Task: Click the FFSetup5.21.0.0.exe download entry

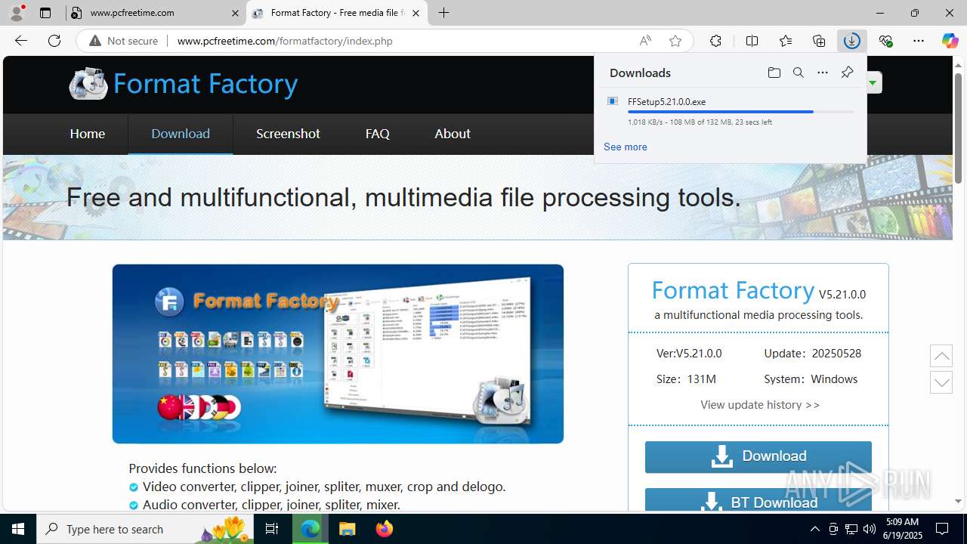Action: (731, 112)
